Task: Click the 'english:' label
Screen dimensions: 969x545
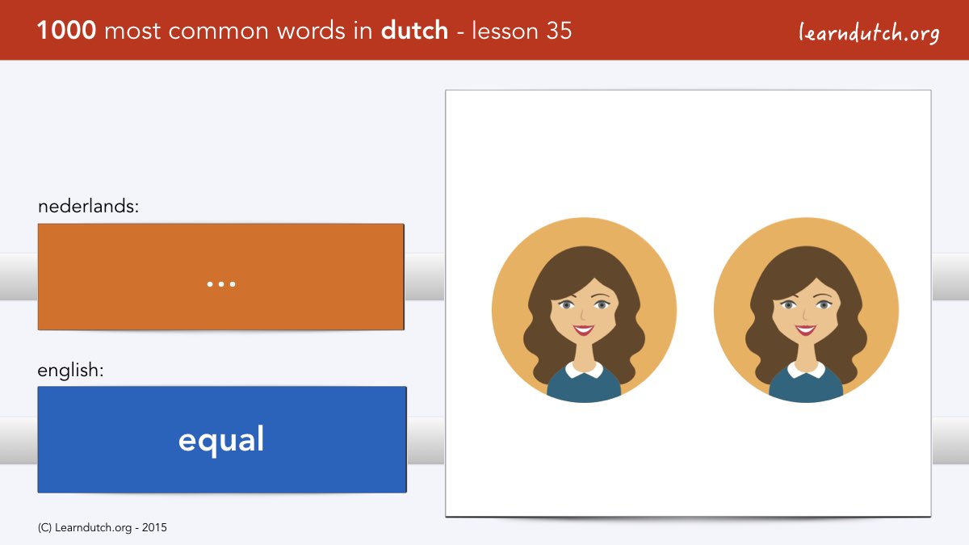Action: coord(71,371)
